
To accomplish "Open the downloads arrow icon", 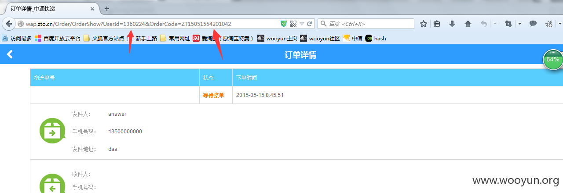I will (x=452, y=24).
